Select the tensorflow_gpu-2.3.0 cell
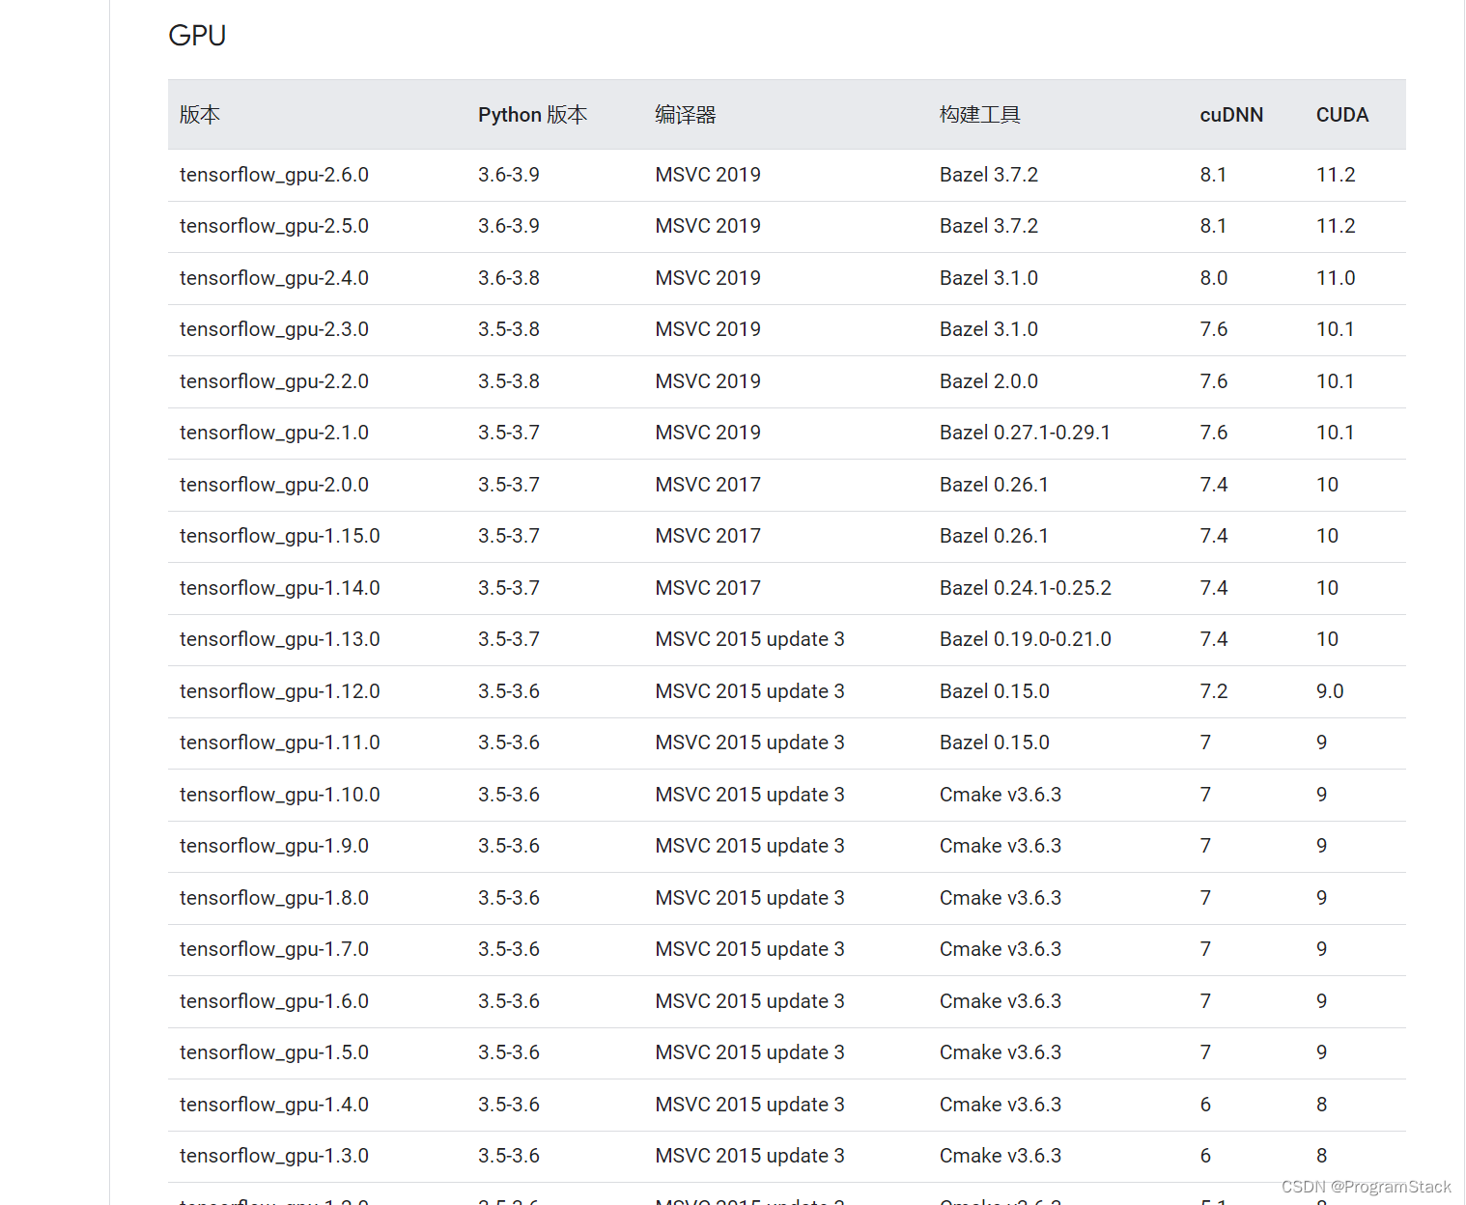1466x1205 pixels. (x=274, y=329)
